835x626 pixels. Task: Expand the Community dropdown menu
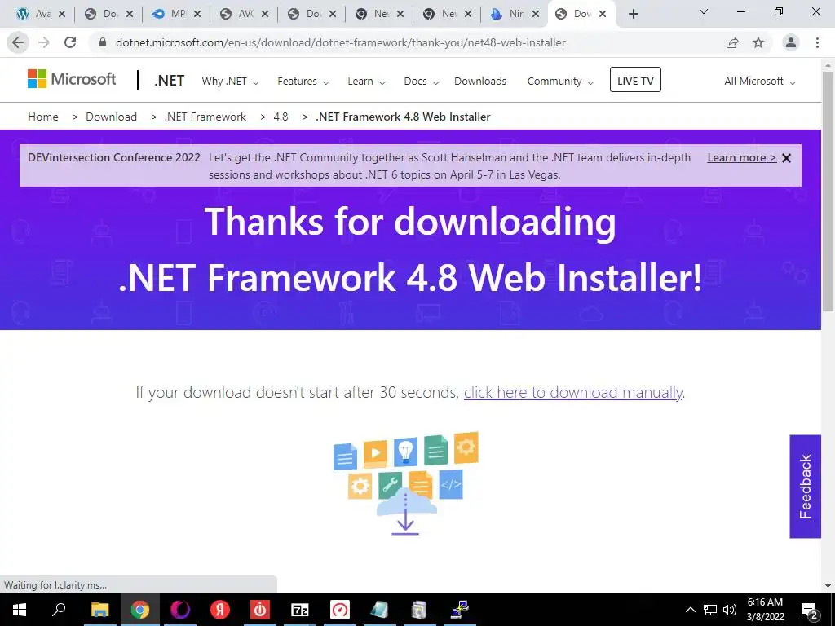(560, 82)
